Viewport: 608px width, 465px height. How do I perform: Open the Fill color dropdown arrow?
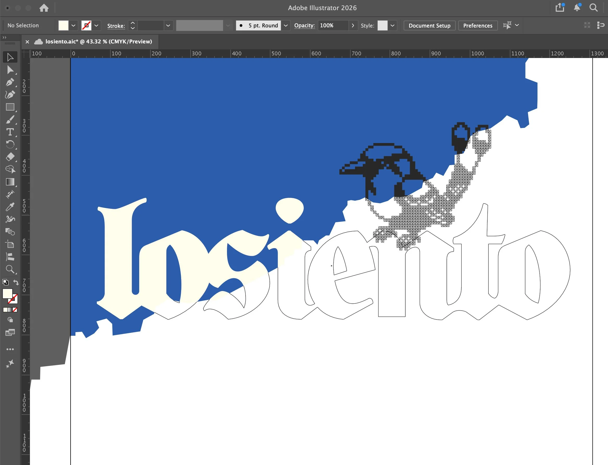(73, 25)
